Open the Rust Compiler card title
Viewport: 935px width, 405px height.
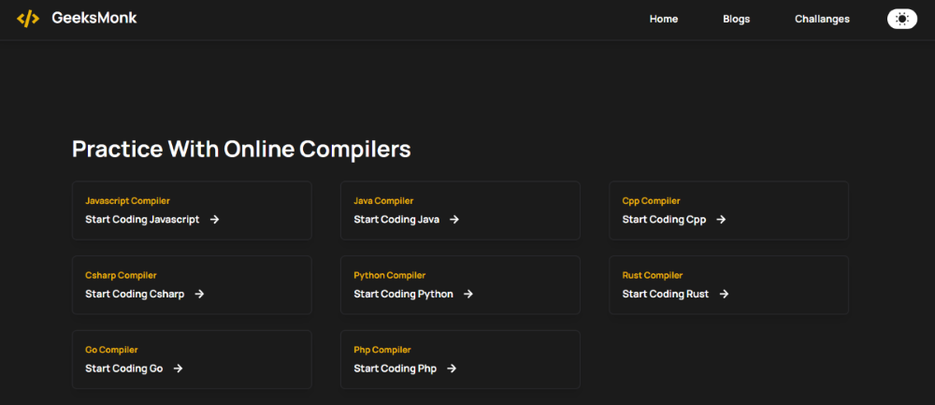[x=653, y=276]
